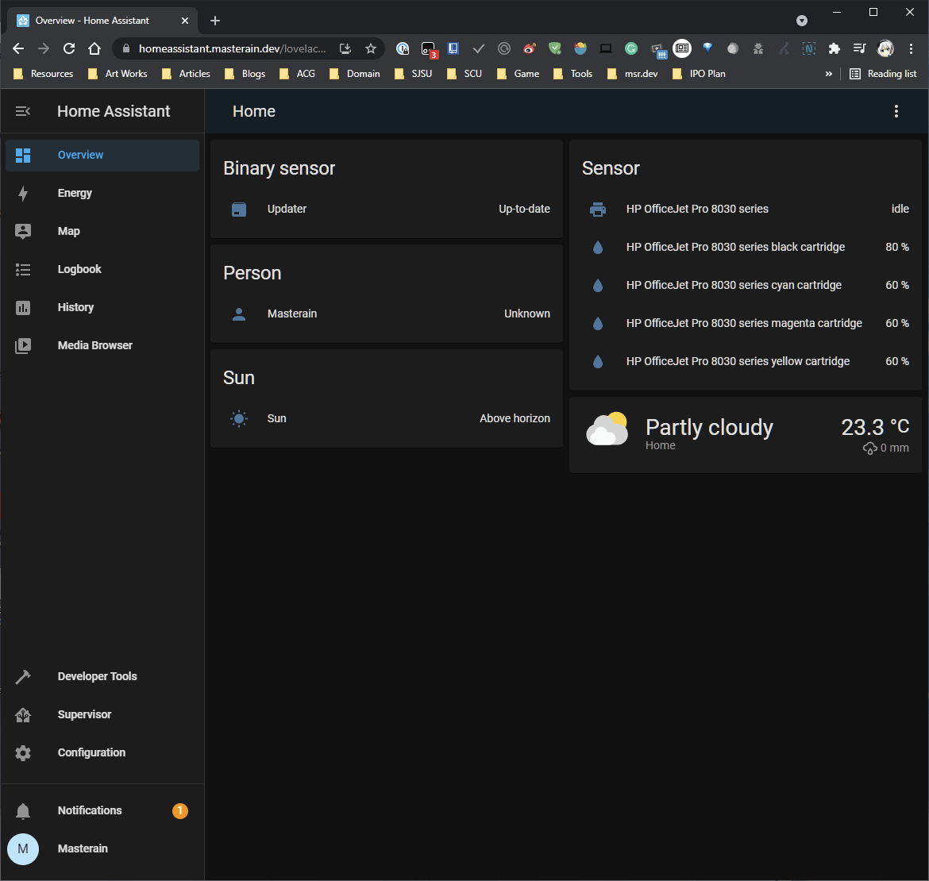
Task: Open the Supervisor panel
Action: (x=84, y=714)
